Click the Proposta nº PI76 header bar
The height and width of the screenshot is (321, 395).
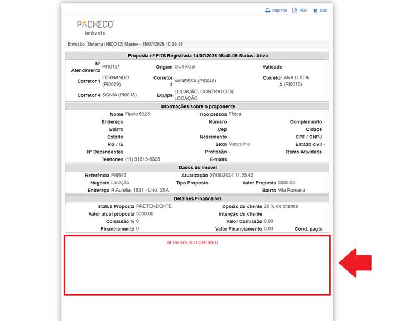point(197,56)
